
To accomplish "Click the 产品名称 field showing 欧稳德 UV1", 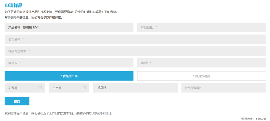I will pyautogui.click(x=69, y=27).
